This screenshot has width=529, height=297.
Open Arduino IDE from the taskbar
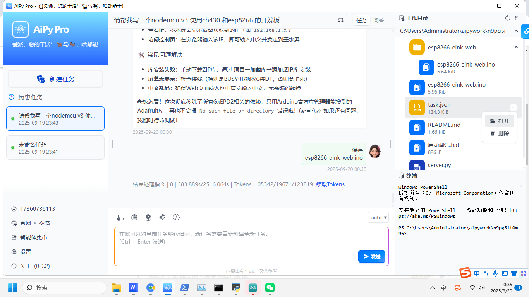coord(253,288)
